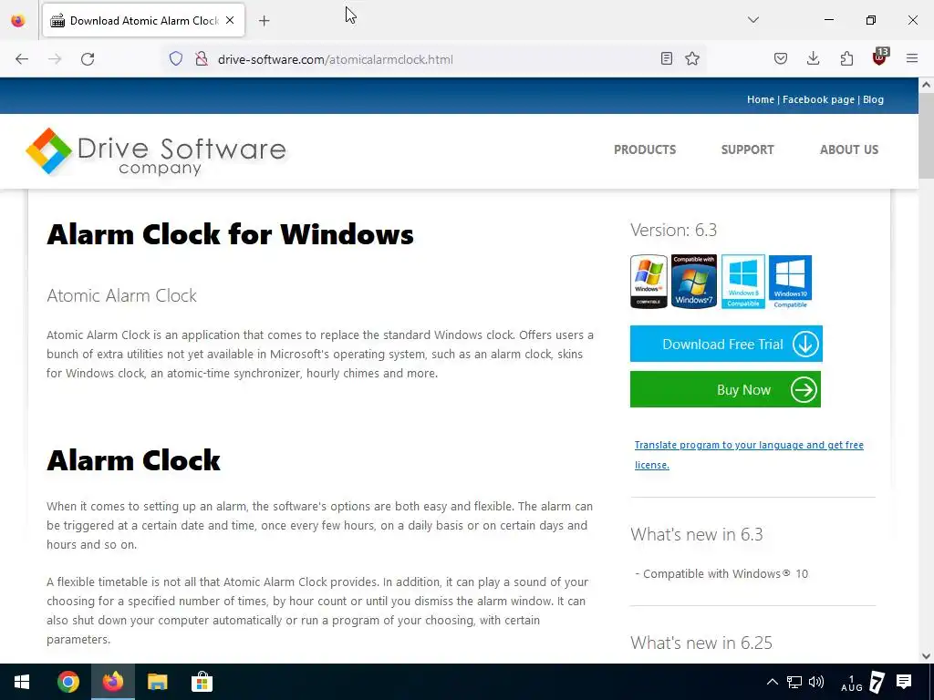The image size is (934, 700).
Task: Click the Firefox icon left of tabs
Action: point(18,20)
